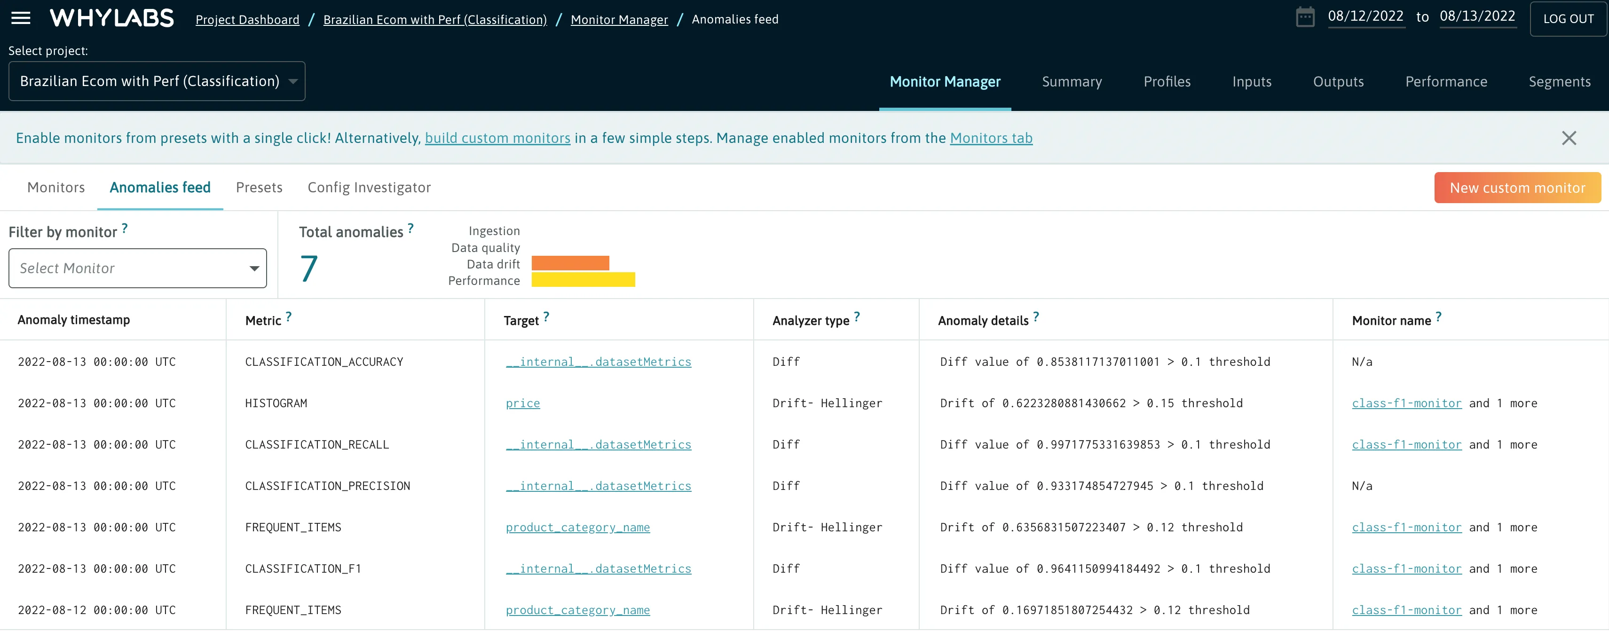Click the Monitor name column help icon

(x=1438, y=317)
